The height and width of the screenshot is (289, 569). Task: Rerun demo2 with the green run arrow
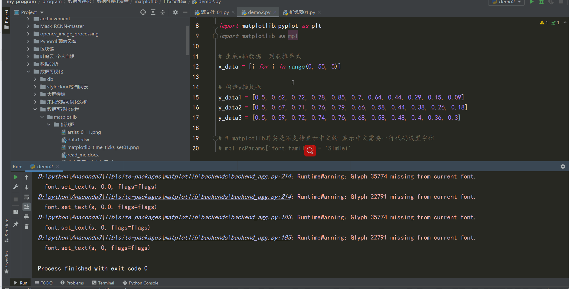click(x=16, y=177)
